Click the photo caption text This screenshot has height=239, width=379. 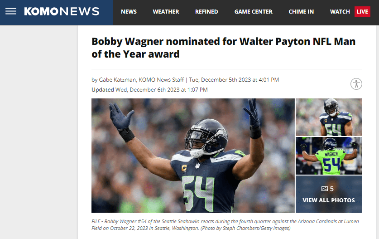click(225, 224)
